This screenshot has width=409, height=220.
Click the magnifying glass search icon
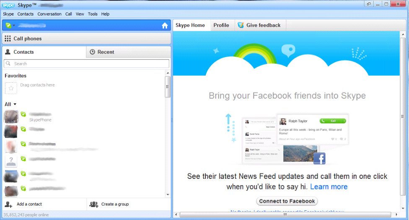tap(8, 63)
